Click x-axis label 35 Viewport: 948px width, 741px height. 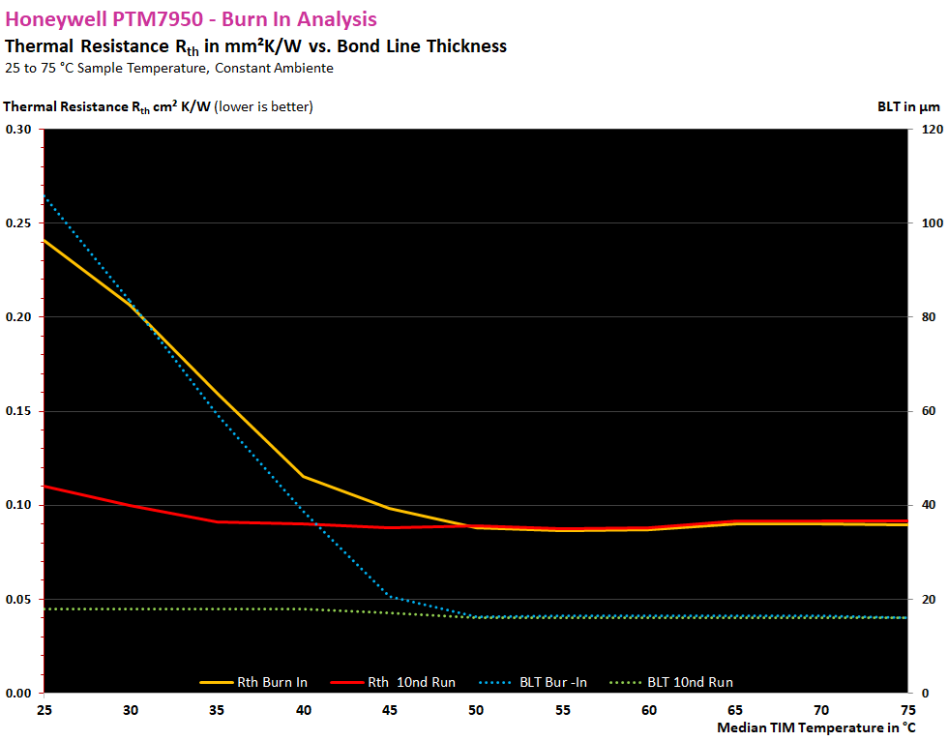tap(217, 710)
